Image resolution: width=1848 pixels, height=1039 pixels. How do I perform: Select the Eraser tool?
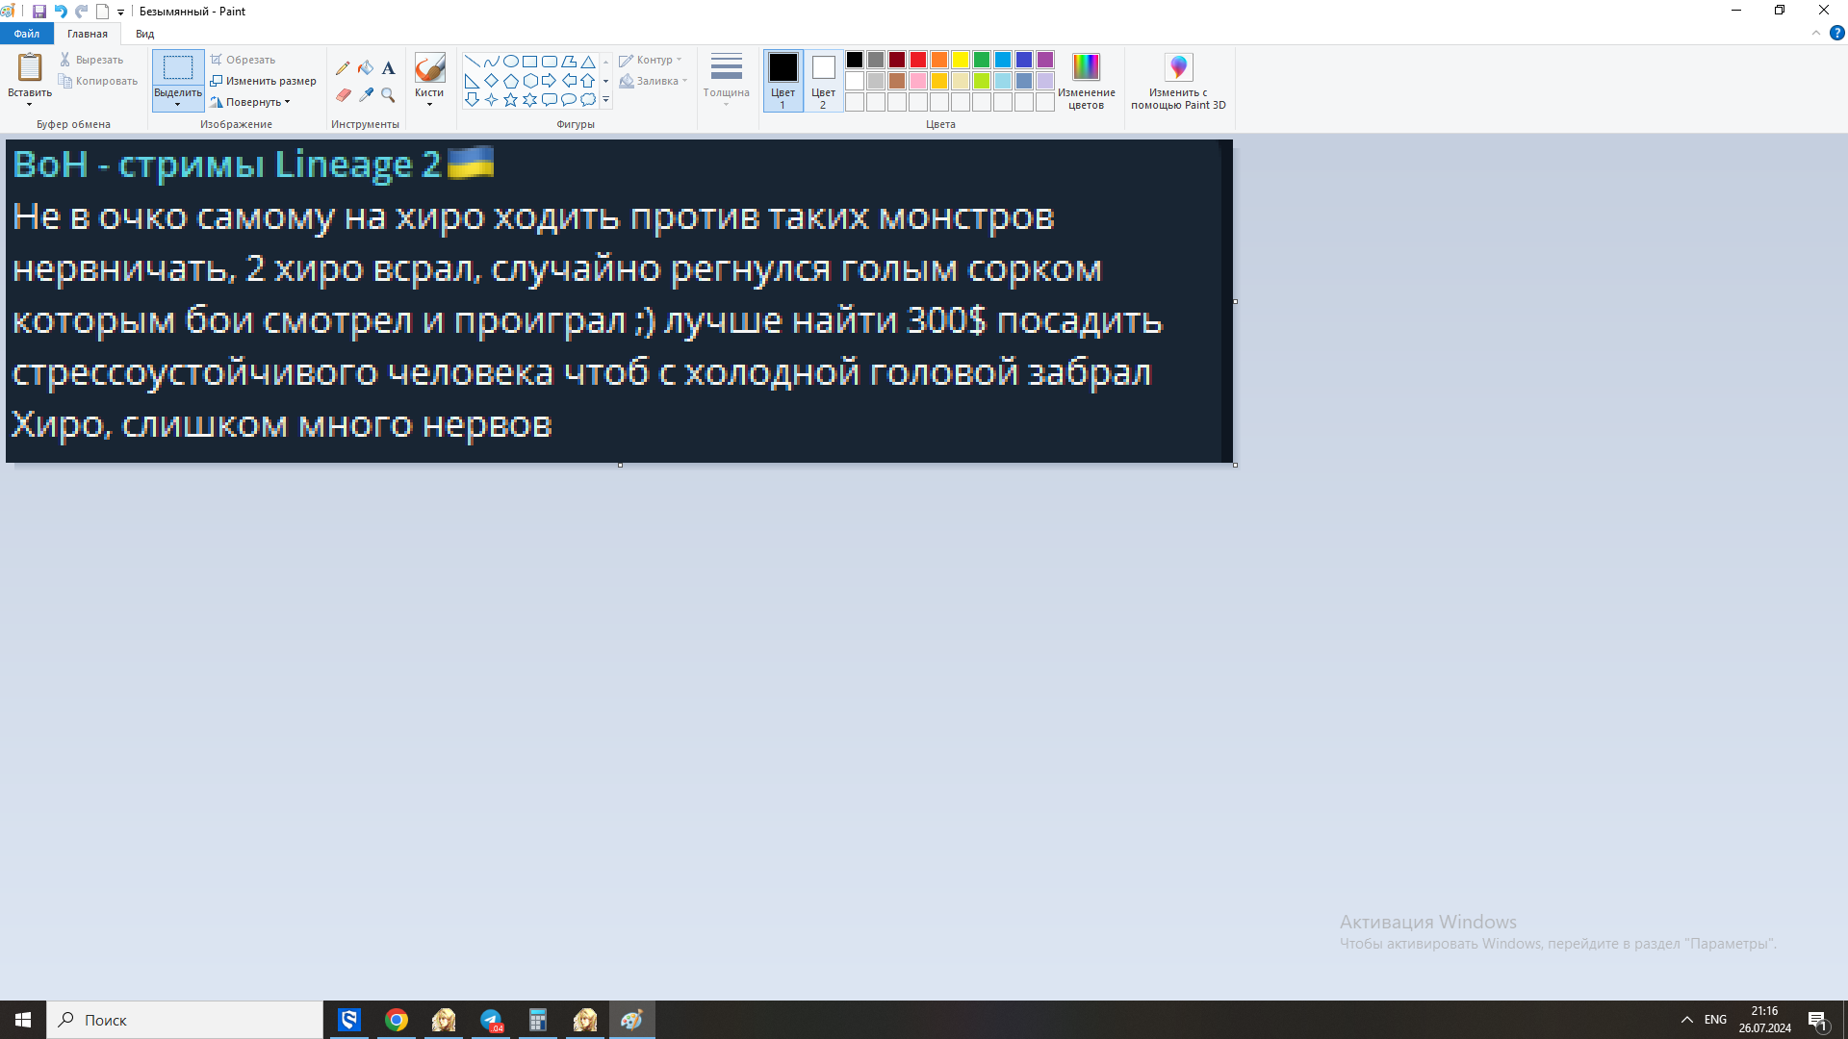[x=343, y=94]
